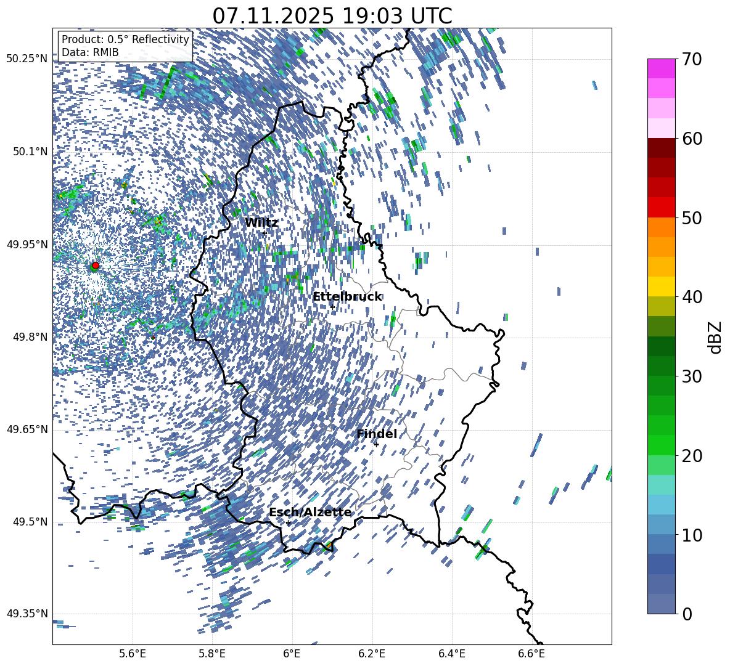Click the Data: RMIB source text
730x666 pixels.
pos(90,52)
